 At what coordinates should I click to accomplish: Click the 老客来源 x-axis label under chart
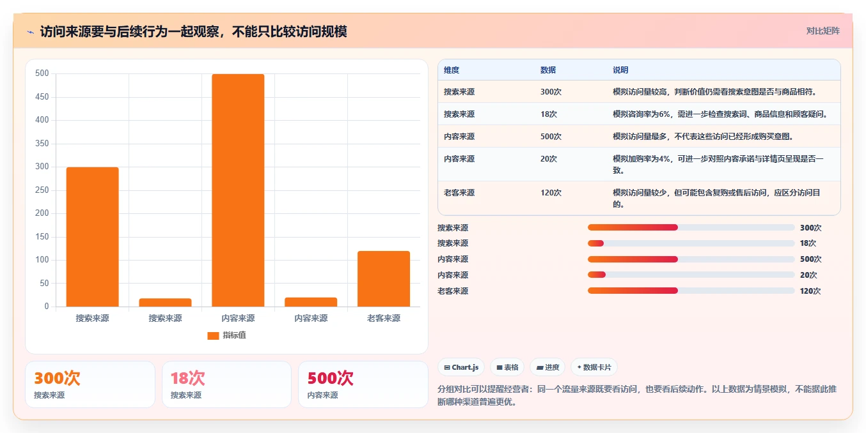coord(384,318)
